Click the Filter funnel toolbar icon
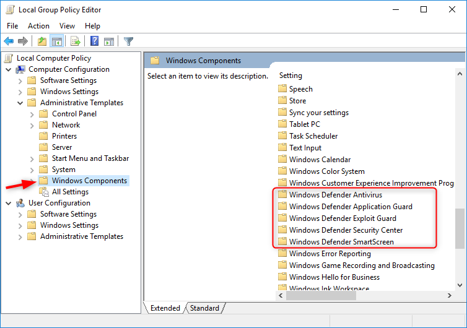The width and height of the screenshot is (467, 328). [129, 41]
